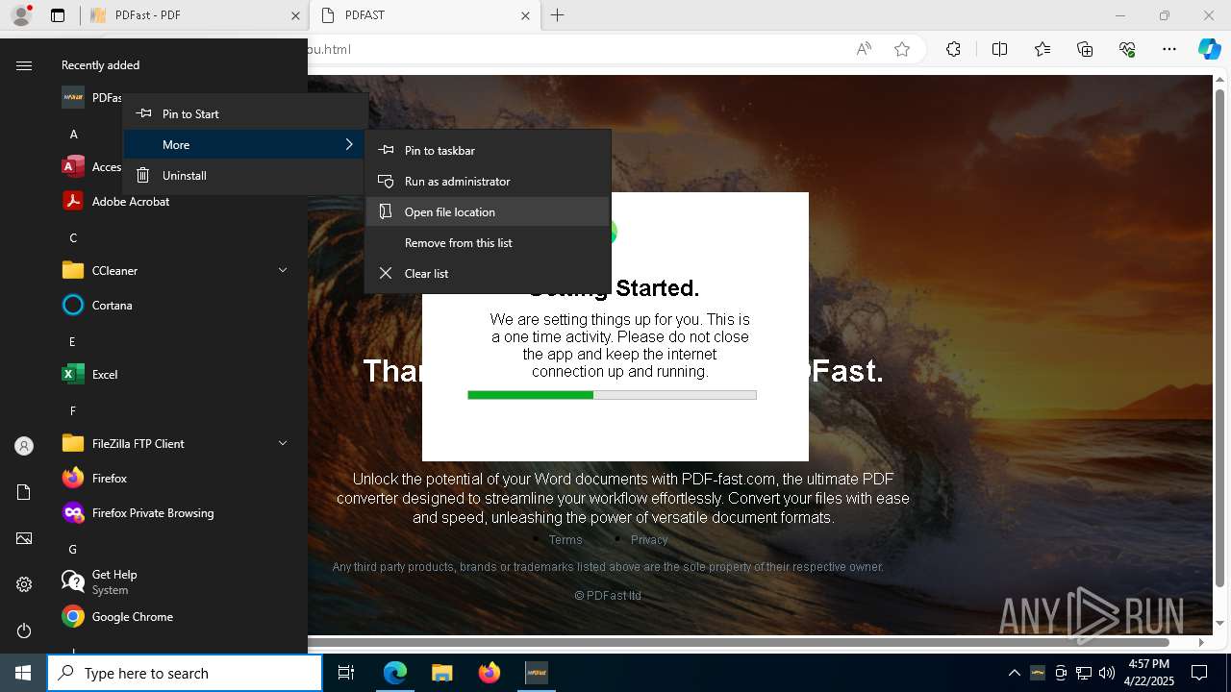Open Edge Favorites list icon
Screen dimensions: 1231x692
pyautogui.click(x=1043, y=49)
